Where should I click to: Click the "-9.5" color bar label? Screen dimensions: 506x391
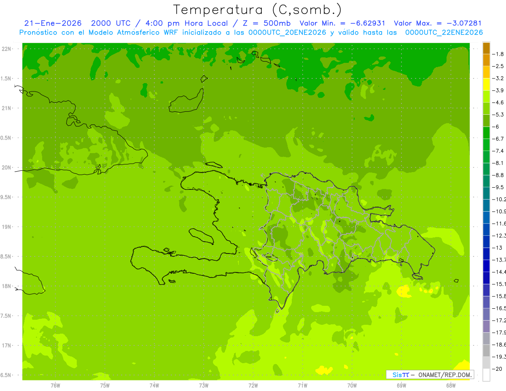(498, 187)
